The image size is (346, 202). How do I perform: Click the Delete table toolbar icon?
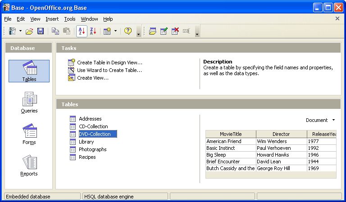pos(175,31)
